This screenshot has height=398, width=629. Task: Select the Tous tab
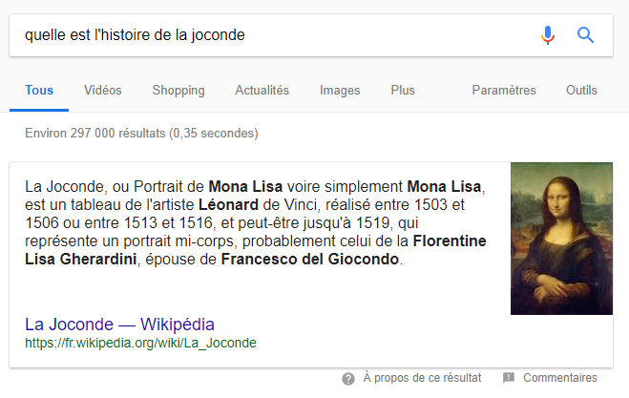39,91
